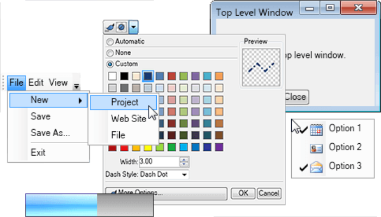Image resolution: width=381 pixels, height=217 pixels.
Task: Click the pen brush icon in split button
Action: (110, 27)
